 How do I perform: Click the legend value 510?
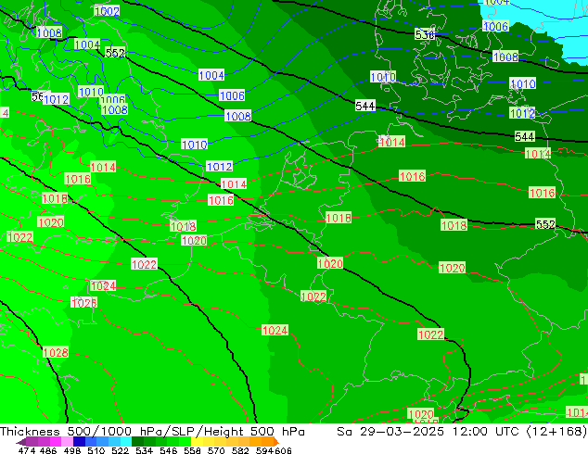coord(96,450)
